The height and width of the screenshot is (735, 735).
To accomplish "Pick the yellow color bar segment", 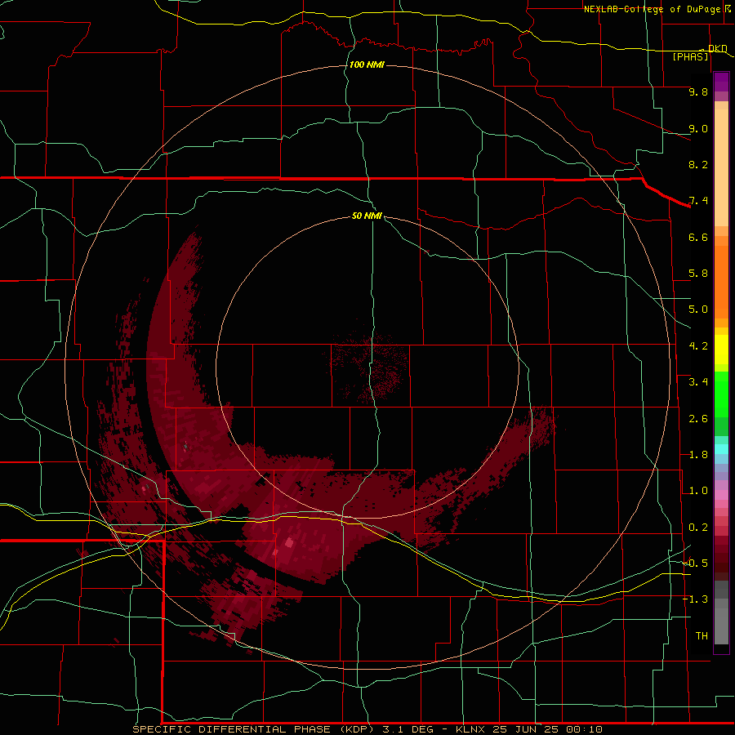I will tap(721, 350).
